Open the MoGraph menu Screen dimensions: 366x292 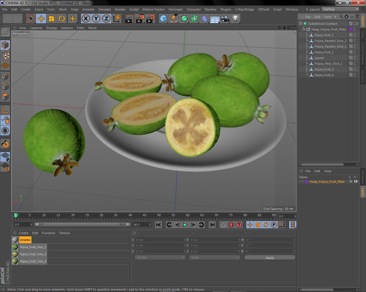pos(176,9)
